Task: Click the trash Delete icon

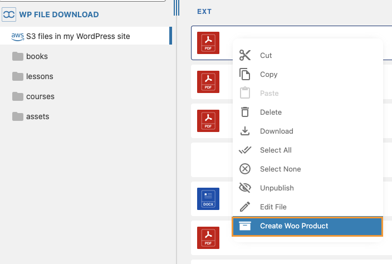Action: [245, 112]
